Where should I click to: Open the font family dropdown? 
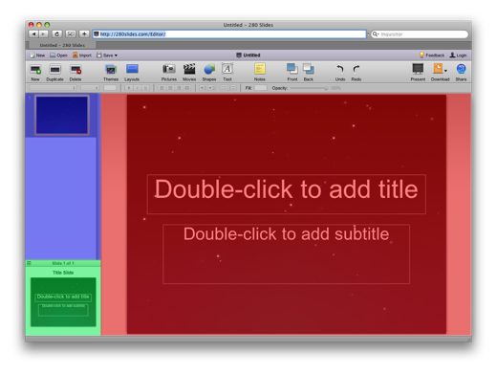coord(53,88)
